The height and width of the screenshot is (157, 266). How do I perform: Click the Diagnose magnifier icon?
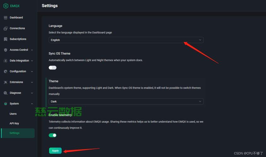[x=6, y=93]
